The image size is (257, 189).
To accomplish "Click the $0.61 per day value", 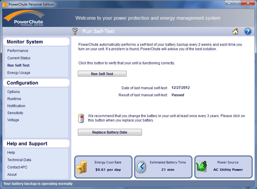I will point(108,170).
